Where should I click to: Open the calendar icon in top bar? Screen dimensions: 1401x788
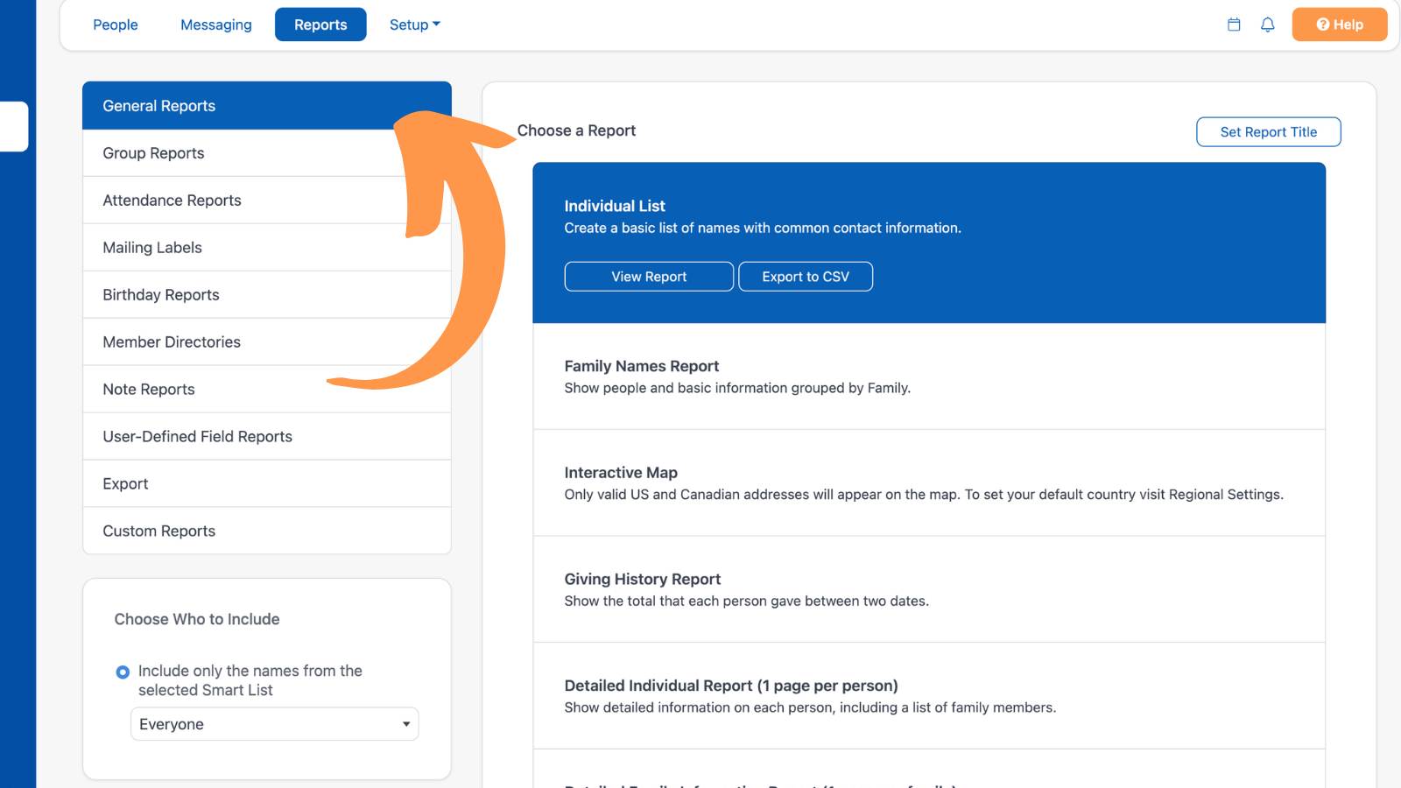point(1234,25)
